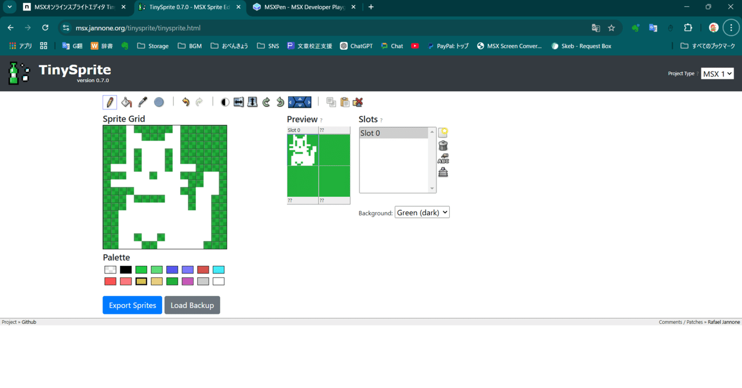Image resolution: width=742 pixels, height=388 pixels.
Task: Click the Export Sprites button
Action: pos(132,305)
